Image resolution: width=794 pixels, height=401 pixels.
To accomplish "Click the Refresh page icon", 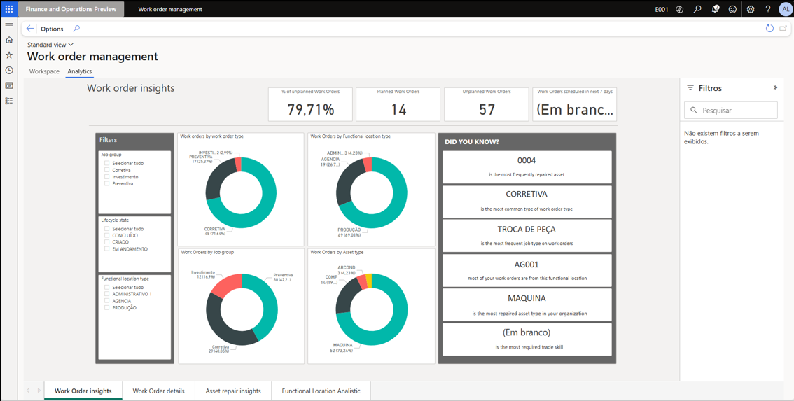I will [769, 29].
